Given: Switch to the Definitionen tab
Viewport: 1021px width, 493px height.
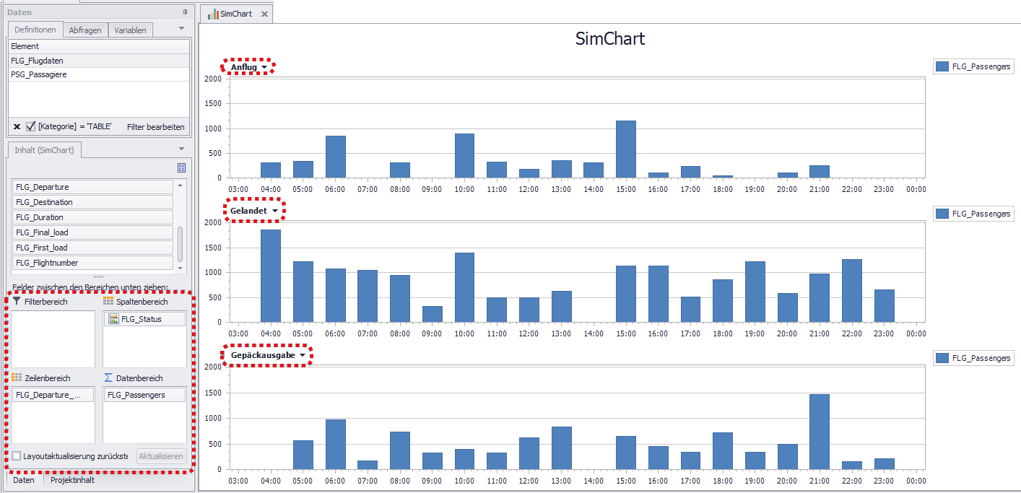Looking at the screenshot, I should coord(35,30).
